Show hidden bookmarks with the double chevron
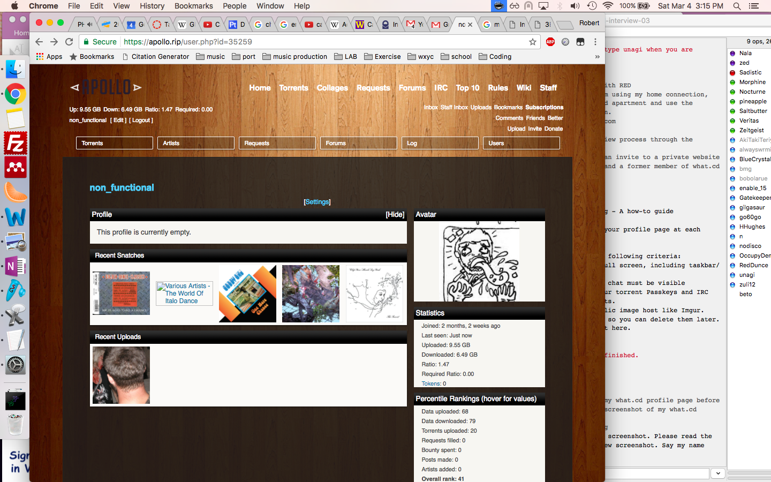 coord(597,57)
